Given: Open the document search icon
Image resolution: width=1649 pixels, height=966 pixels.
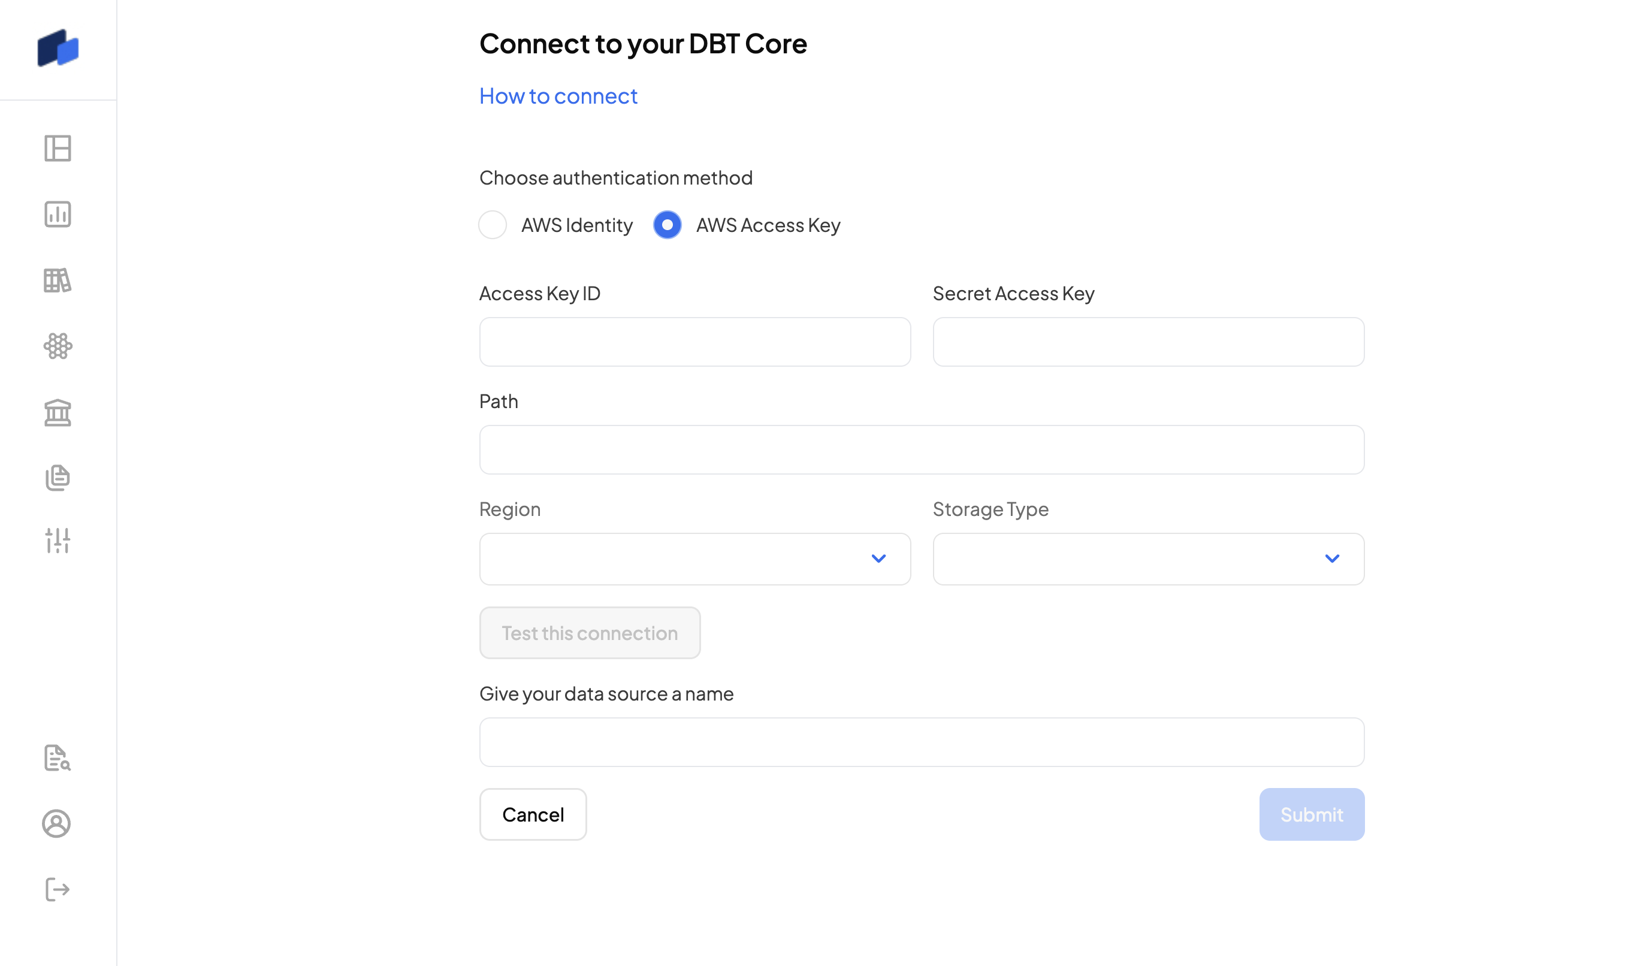Looking at the screenshot, I should click(58, 758).
